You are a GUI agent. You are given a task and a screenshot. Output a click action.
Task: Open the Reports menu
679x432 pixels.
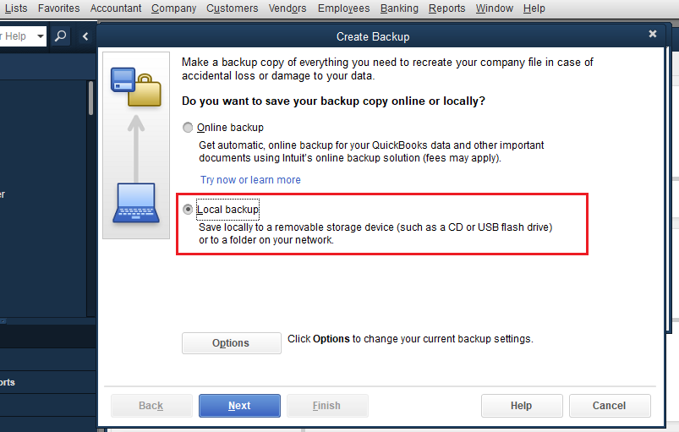point(447,8)
